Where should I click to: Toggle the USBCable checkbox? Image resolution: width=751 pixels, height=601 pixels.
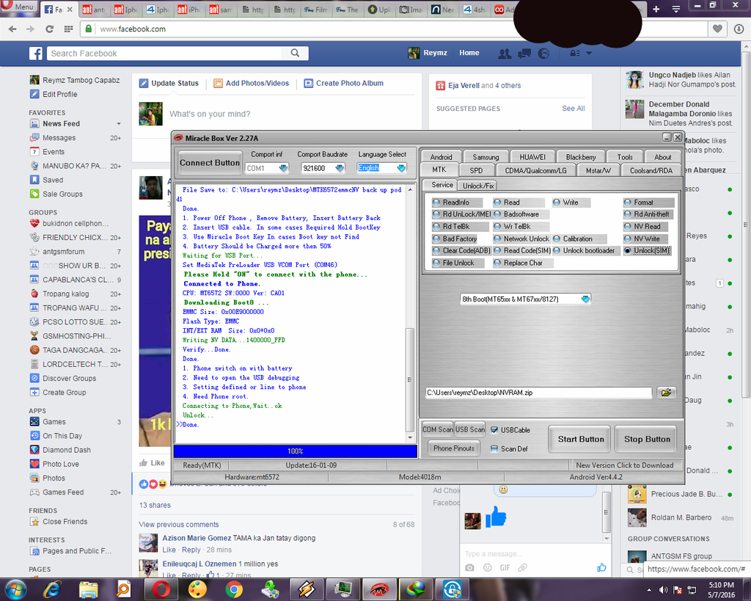pyautogui.click(x=494, y=430)
